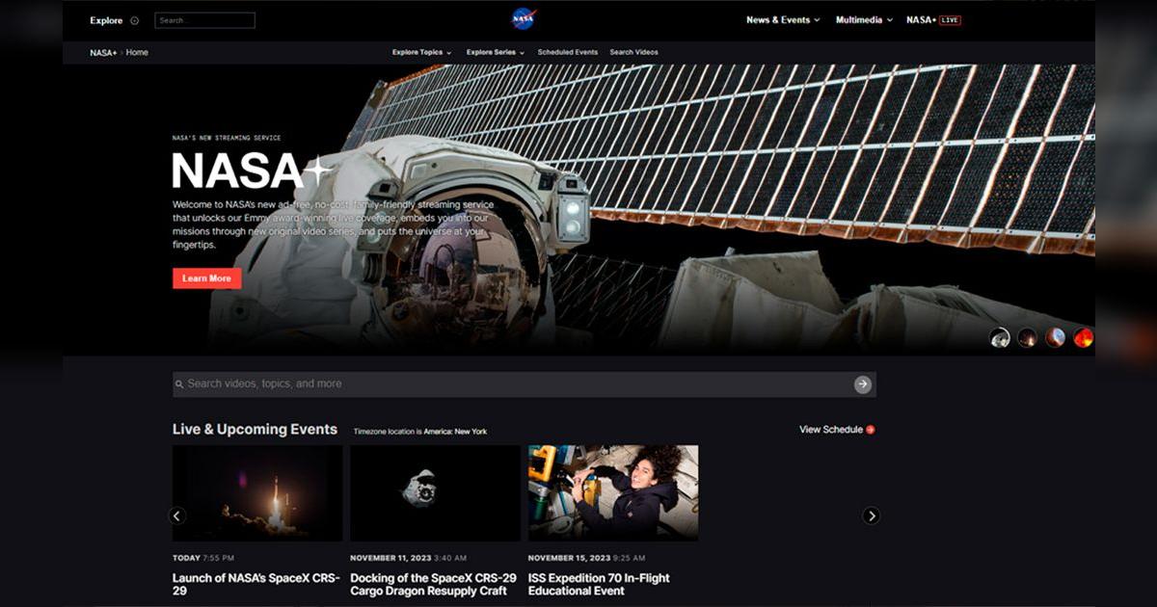This screenshot has width=1157, height=607.
Task: Open the Scheduled Events nav item
Action: pos(566,52)
